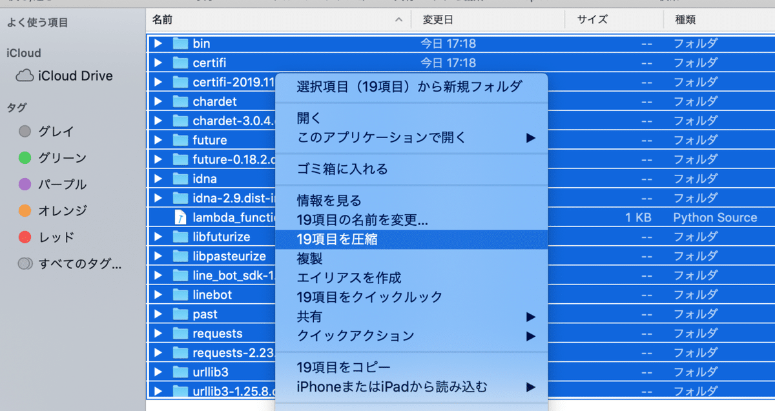
Task: Expand the future folder disclosure triangle
Action: tap(158, 140)
